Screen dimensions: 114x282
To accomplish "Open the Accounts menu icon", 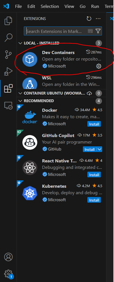I will tap(8, 257).
